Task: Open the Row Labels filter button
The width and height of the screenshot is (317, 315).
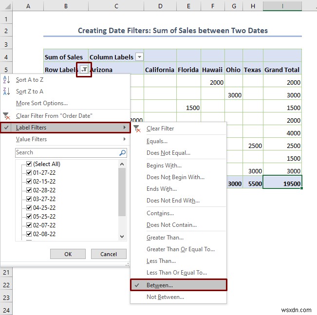Action: 84,70
